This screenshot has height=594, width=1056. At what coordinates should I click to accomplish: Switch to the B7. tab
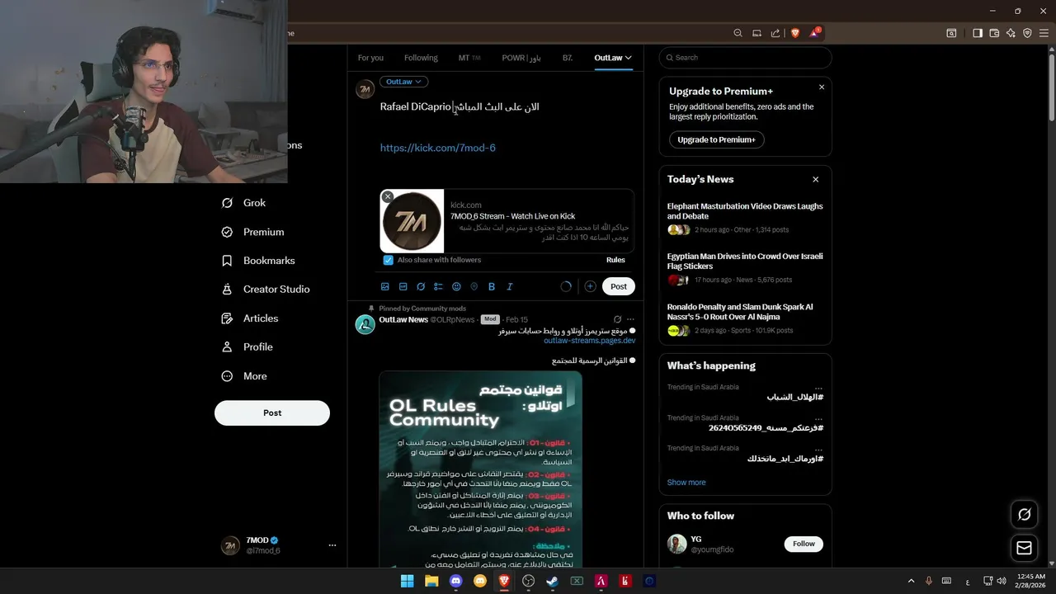pyautogui.click(x=568, y=58)
